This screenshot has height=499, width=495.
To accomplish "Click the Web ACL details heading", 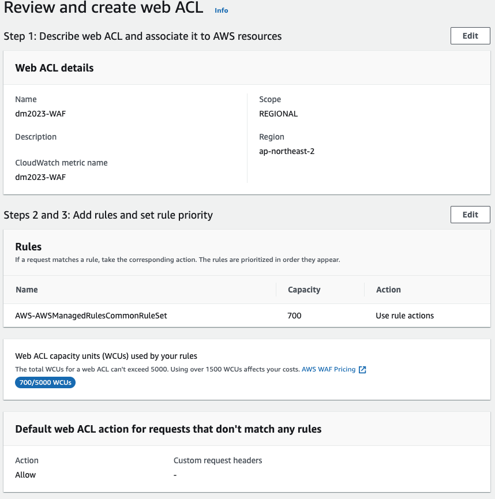I will [x=54, y=68].
